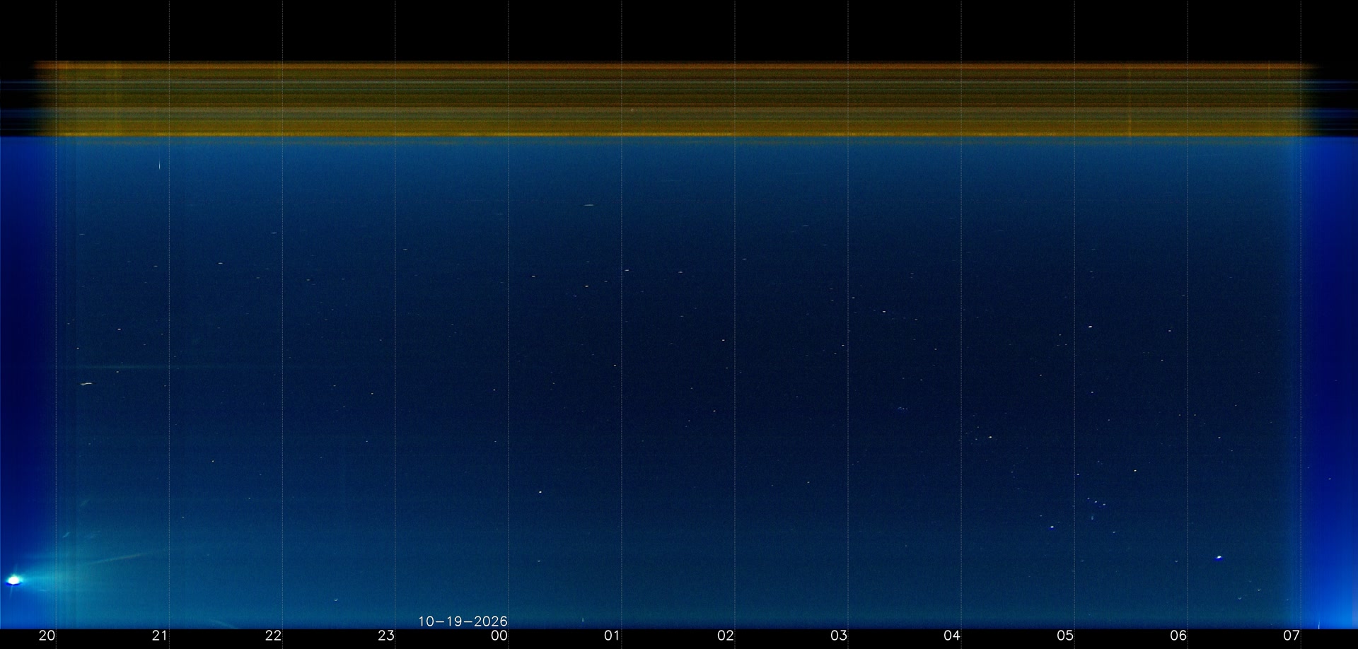Image resolution: width=1358 pixels, height=649 pixels.
Task: Click the 10-19-2026 date label
Action: tap(463, 621)
